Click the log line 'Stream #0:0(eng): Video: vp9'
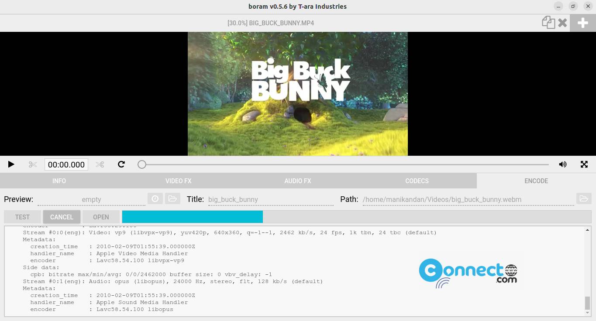The width and height of the screenshot is (596, 321). [230, 232]
